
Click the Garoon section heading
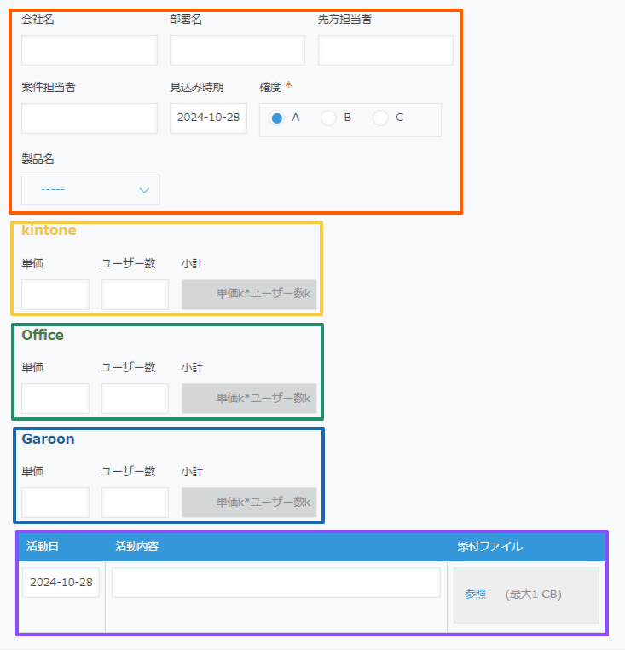coord(48,439)
